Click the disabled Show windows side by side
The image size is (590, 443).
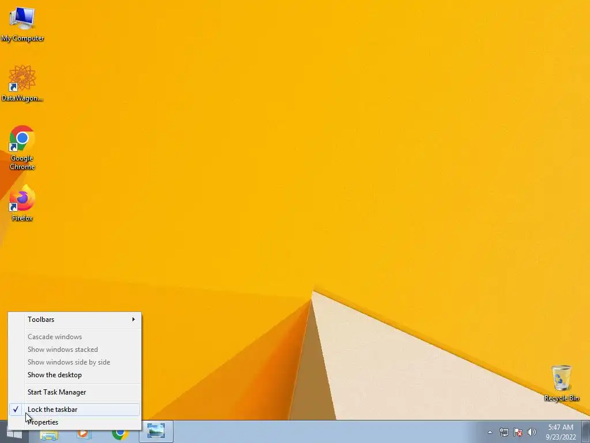[x=74, y=362]
